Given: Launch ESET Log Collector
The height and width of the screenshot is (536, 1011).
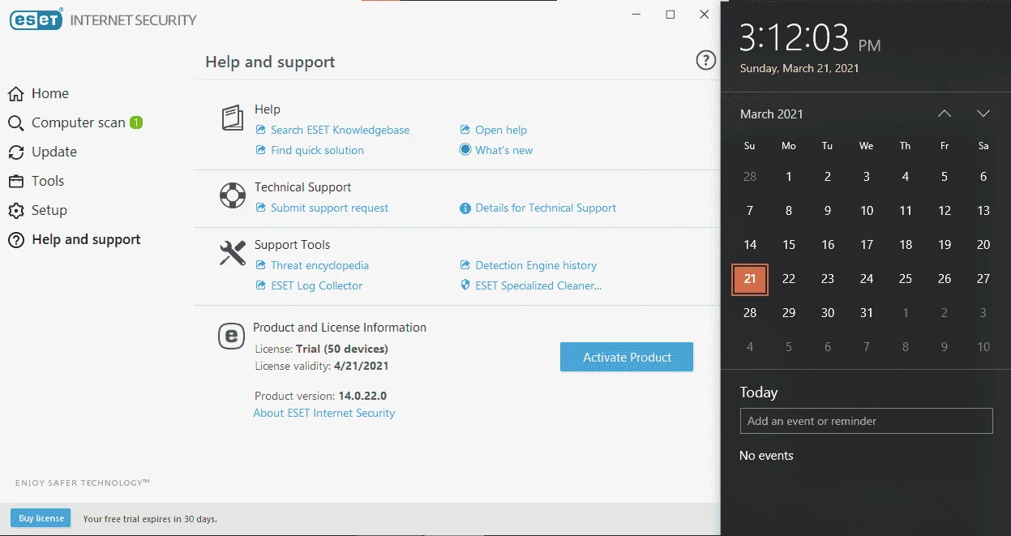Looking at the screenshot, I should [316, 285].
